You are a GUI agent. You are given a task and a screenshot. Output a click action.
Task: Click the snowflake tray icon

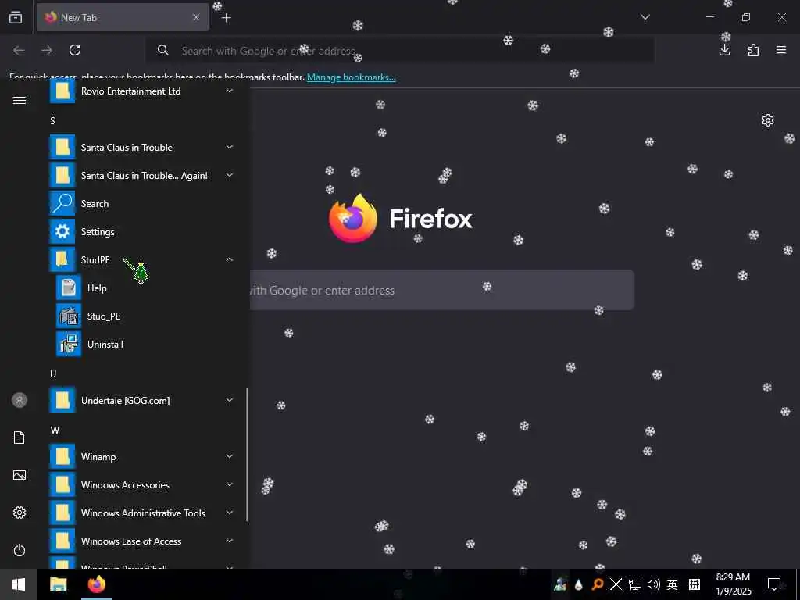click(x=616, y=584)
